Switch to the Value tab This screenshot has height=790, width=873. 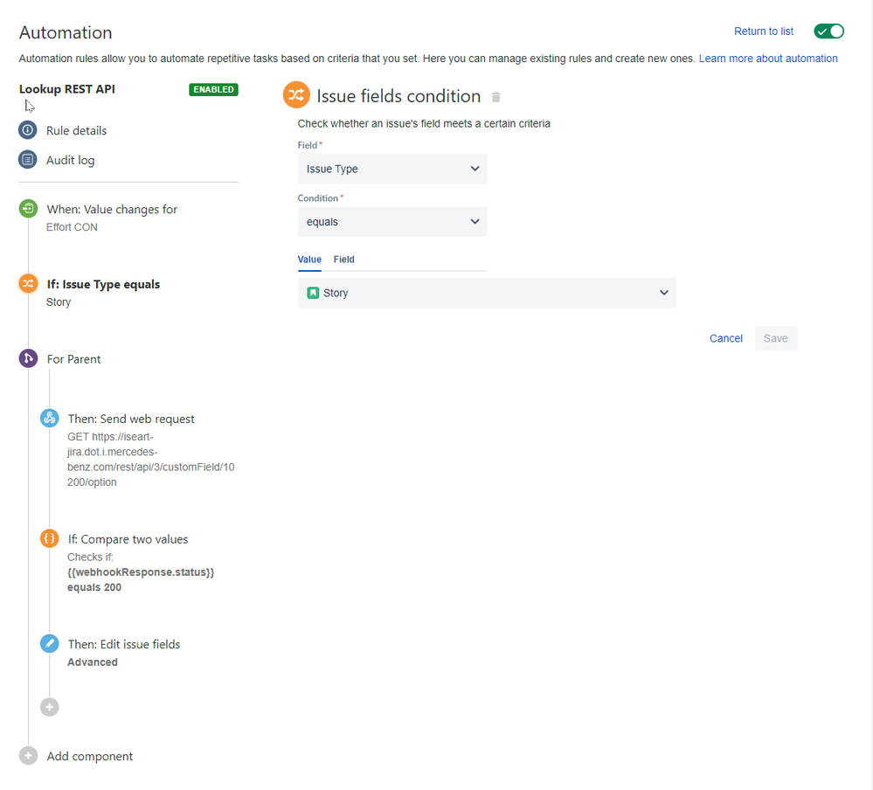pyautogui.click(x=309, y=260)
